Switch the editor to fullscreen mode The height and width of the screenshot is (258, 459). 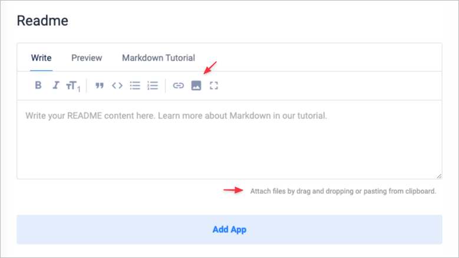214,86
